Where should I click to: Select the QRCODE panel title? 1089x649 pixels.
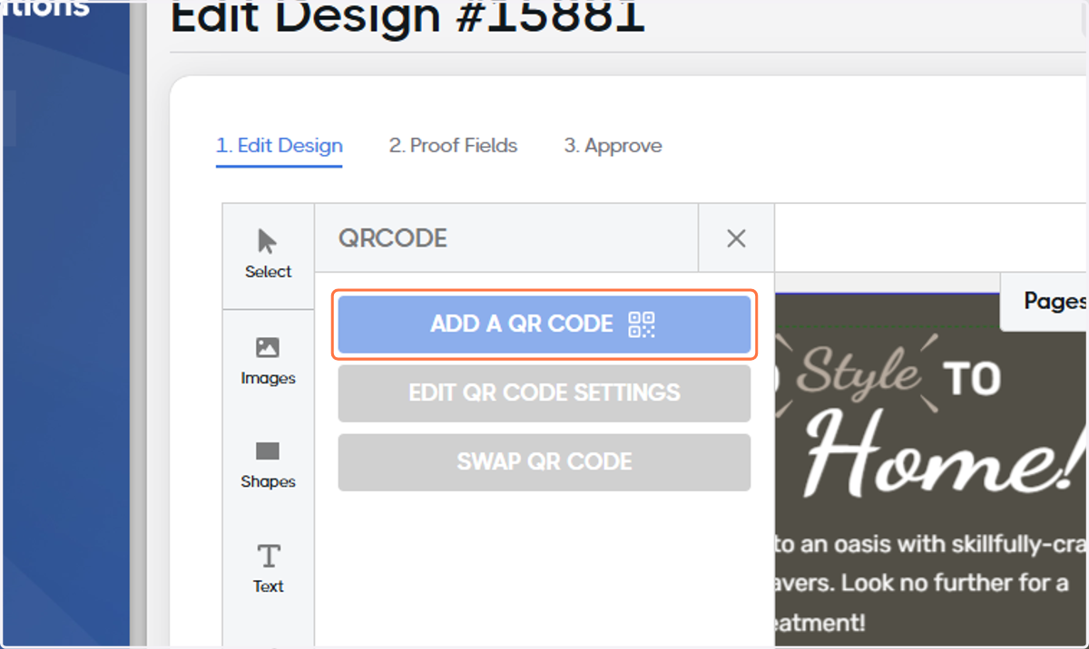tap(393, 238)
